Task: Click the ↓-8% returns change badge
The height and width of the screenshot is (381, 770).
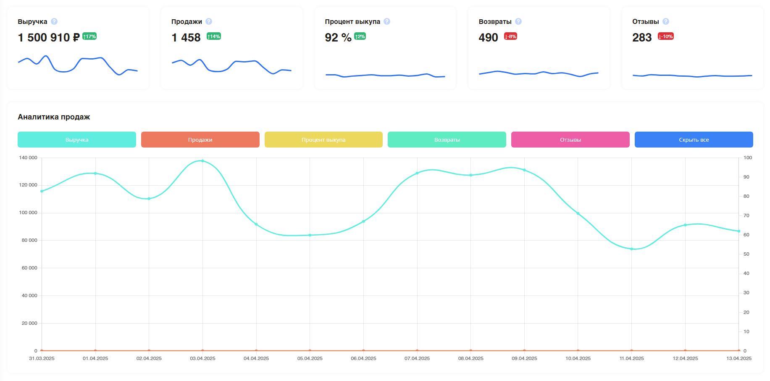Action: point(510,36)
